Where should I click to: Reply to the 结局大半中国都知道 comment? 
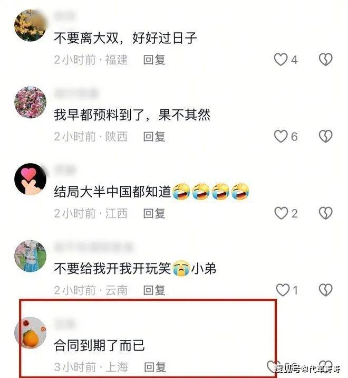pyautogui.click(x=154, y=213)
